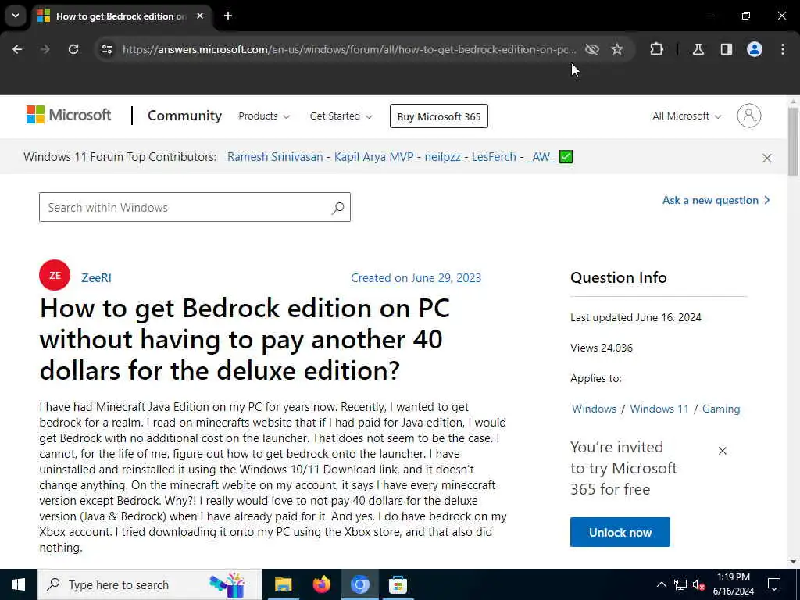Close the Microsoft 365 invitation

[x=723, y=451]
